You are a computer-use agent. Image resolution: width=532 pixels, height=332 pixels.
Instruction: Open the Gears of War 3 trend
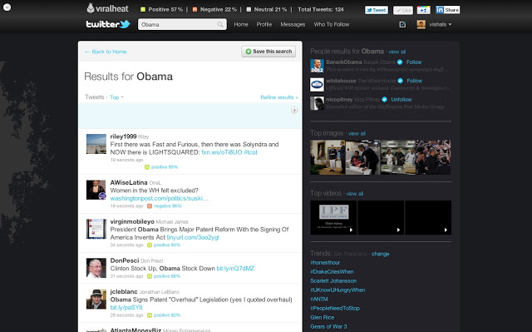(x=328, y=326)
